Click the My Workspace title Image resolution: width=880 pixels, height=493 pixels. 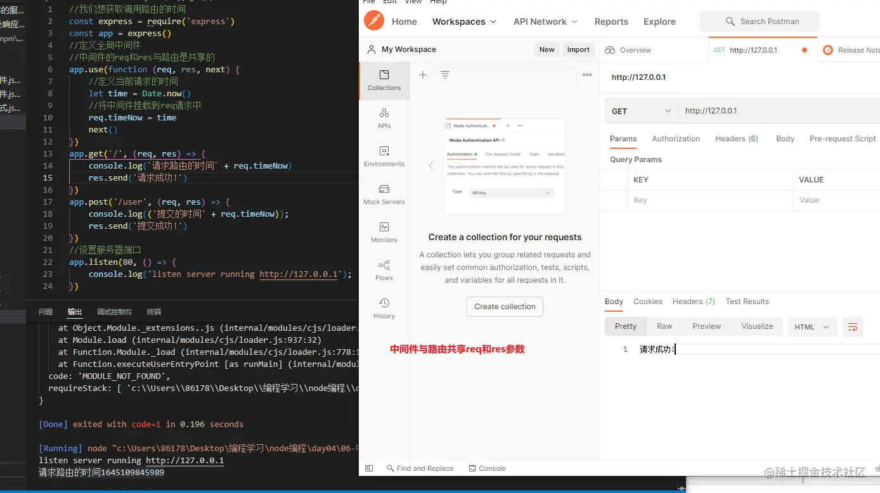click(x=409, y=49)
